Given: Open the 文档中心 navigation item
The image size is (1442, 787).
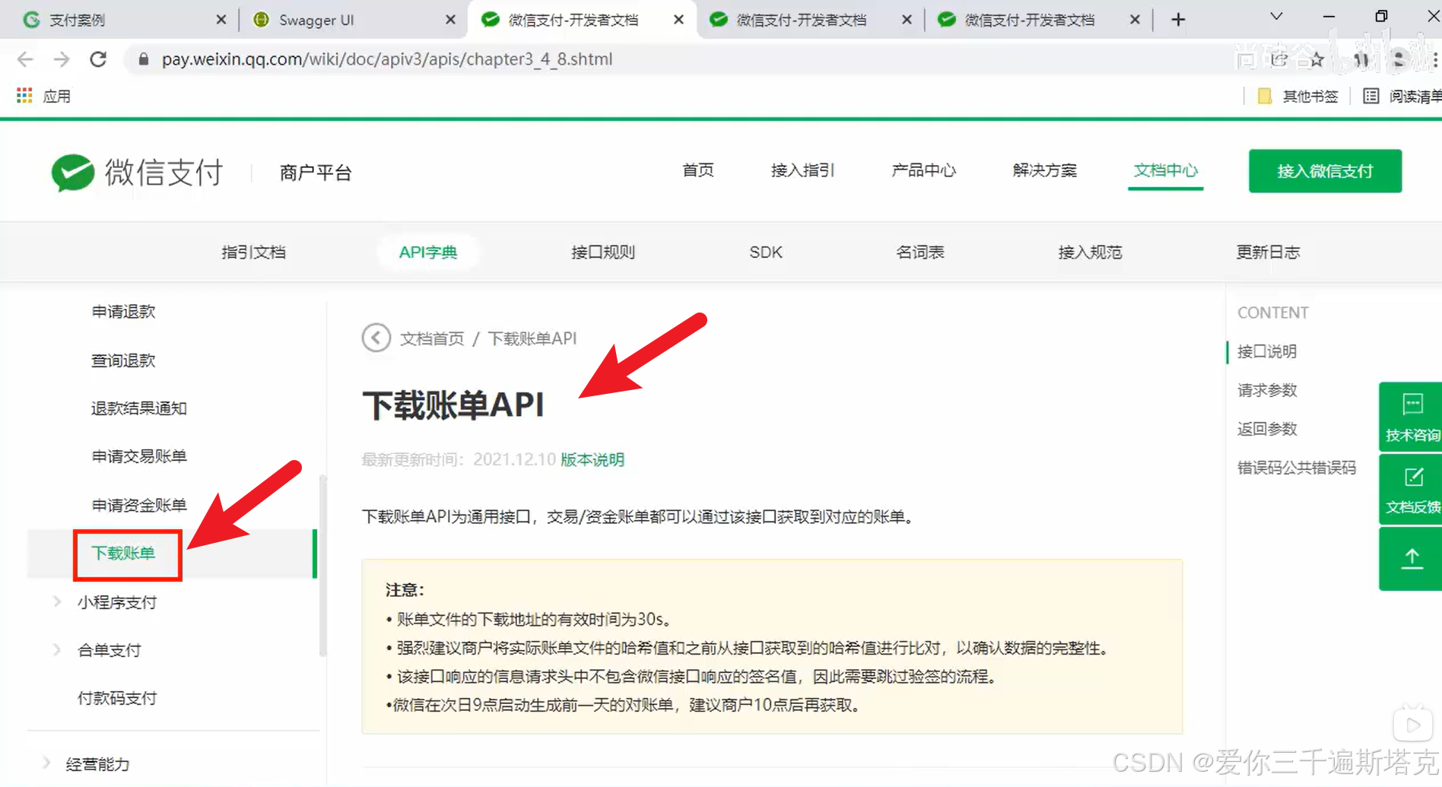Looking at the screenshot, I should (1165, 170).
